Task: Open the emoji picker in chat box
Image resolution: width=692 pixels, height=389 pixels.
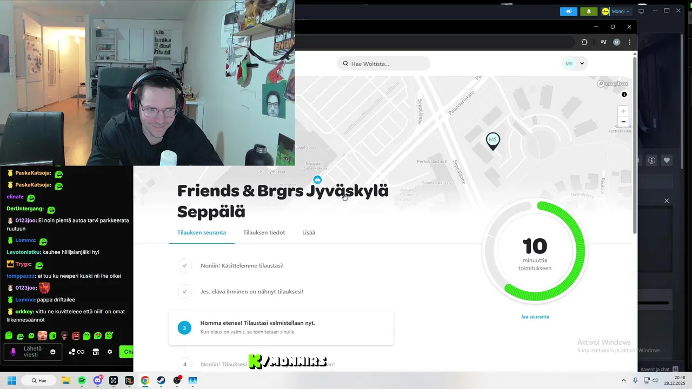Action: [x=53, y=352]
